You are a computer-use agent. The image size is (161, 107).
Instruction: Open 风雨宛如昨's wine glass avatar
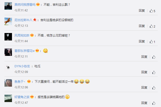(8, 37)
